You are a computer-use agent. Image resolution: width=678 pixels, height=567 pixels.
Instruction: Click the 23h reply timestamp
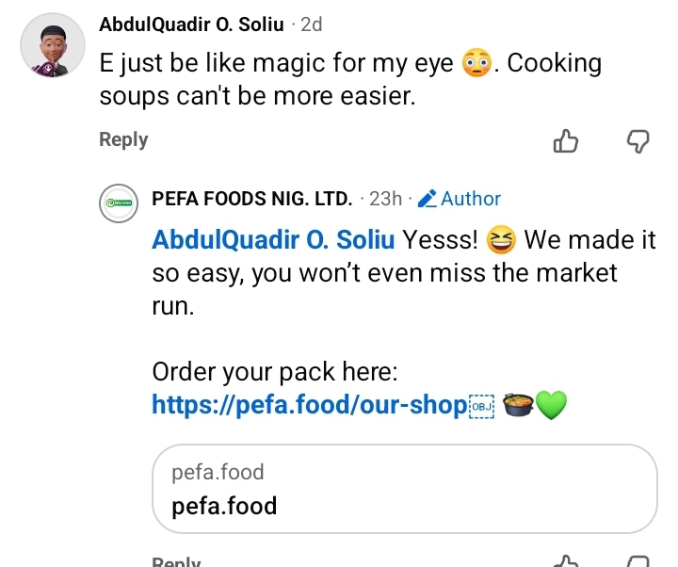tap(386, 199)
